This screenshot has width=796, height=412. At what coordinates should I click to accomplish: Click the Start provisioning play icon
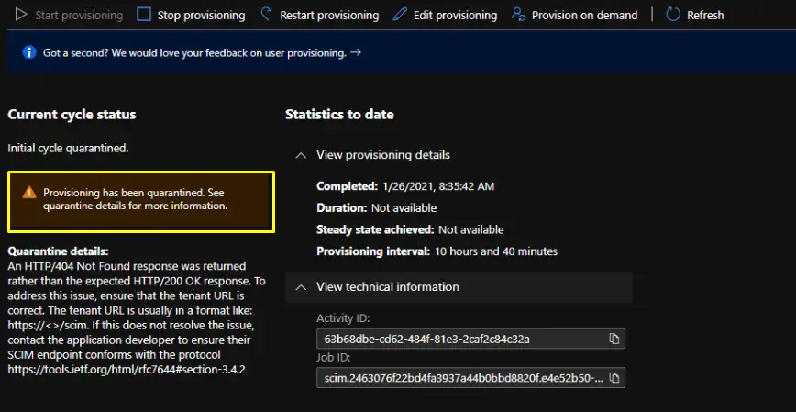20,15
